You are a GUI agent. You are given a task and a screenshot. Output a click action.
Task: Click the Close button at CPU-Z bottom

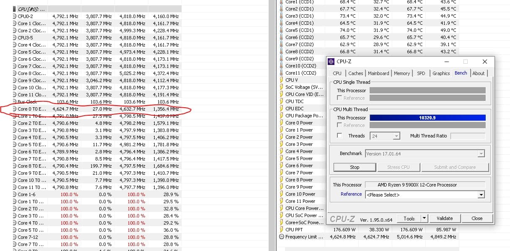coord(477,218)
